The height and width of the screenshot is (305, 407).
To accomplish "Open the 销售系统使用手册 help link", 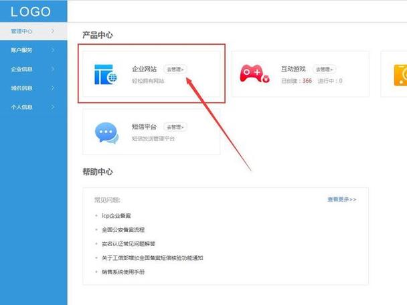I will click(123, 272).
